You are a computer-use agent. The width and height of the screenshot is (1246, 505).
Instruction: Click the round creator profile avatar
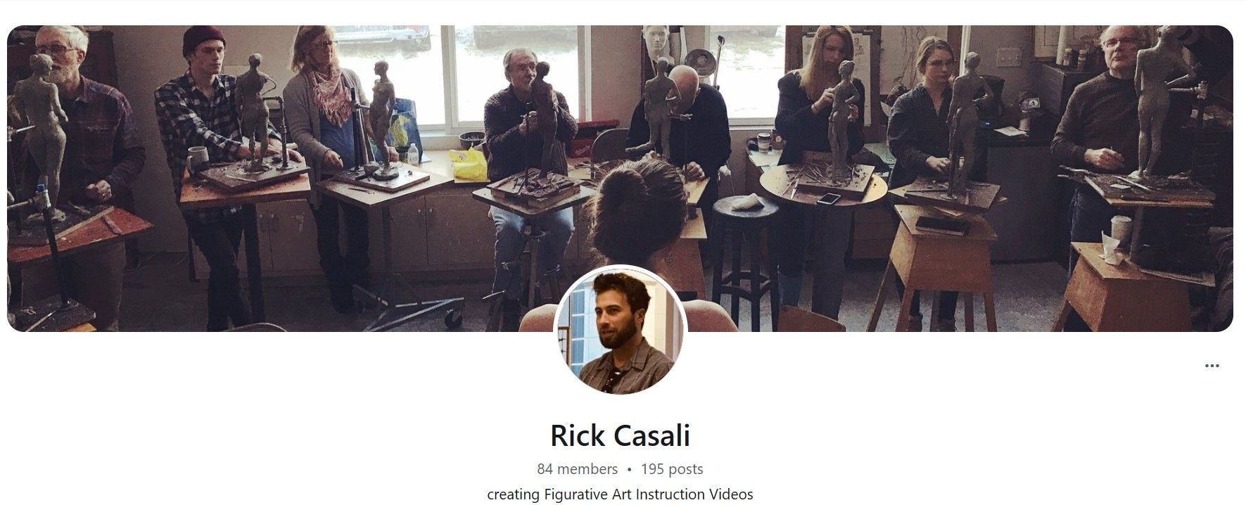coord(620,329)
